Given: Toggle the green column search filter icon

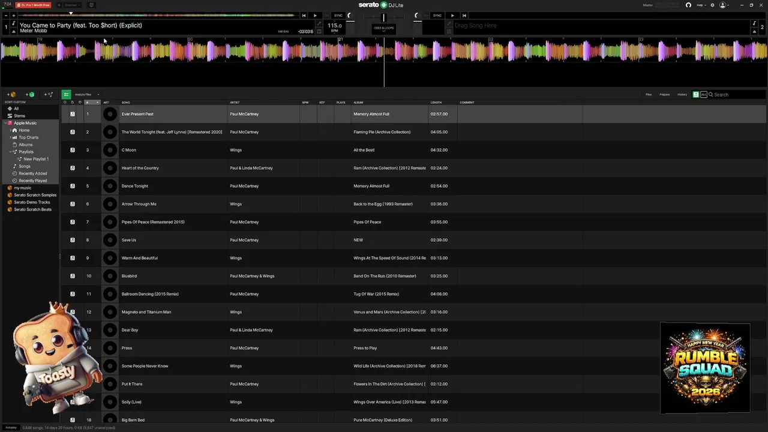Looking at the screenshot, I should coord(696,94).
